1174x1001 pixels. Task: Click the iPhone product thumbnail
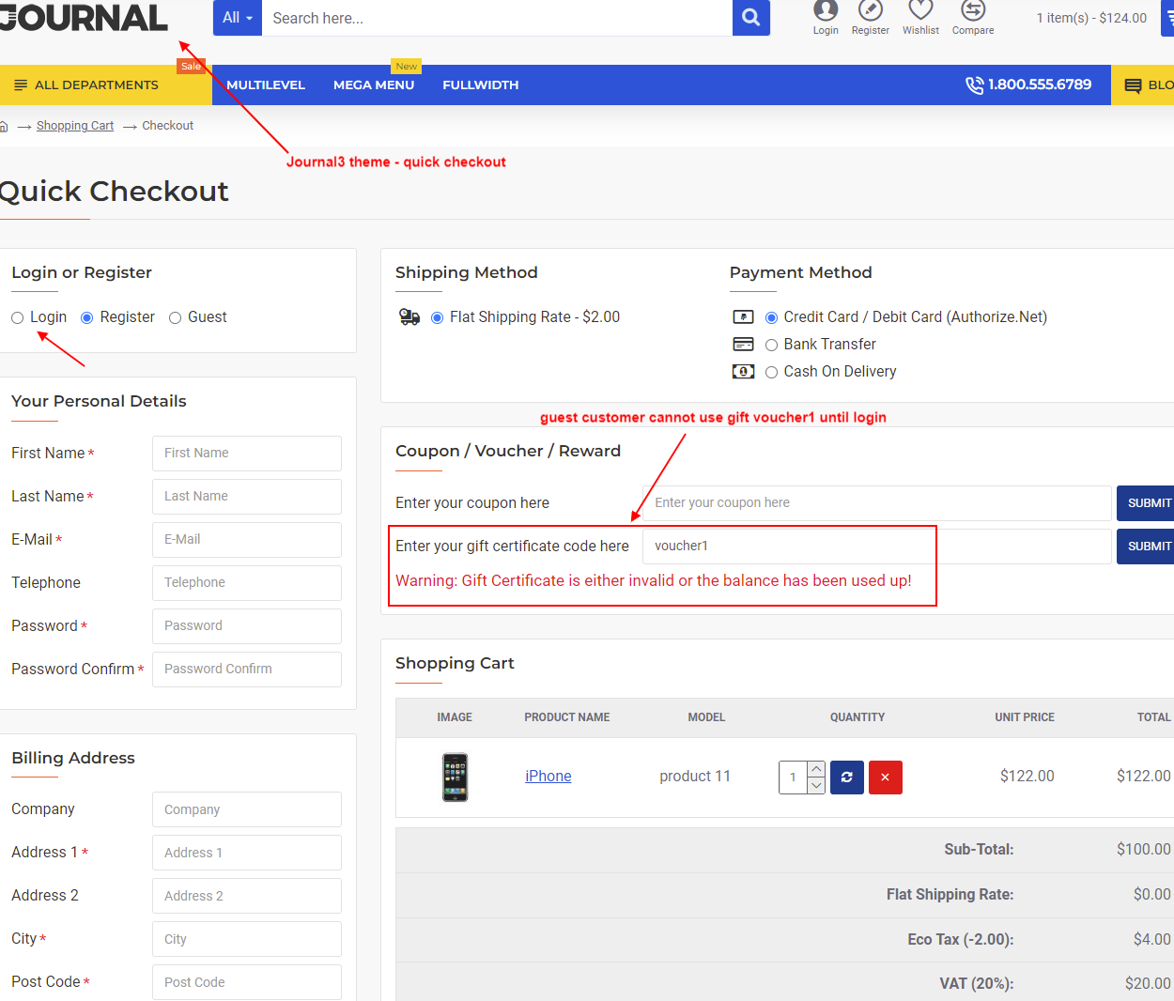point(455,777)
